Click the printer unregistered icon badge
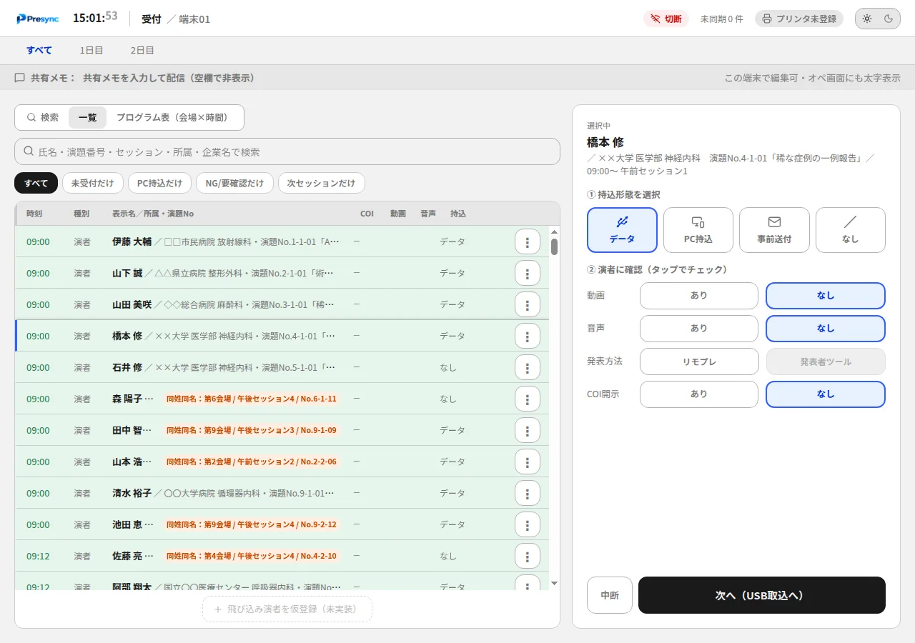 799,19
